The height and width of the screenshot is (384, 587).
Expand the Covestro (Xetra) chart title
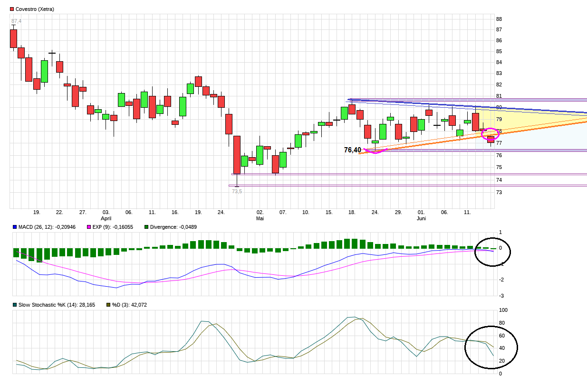click(x=35, y=8)
